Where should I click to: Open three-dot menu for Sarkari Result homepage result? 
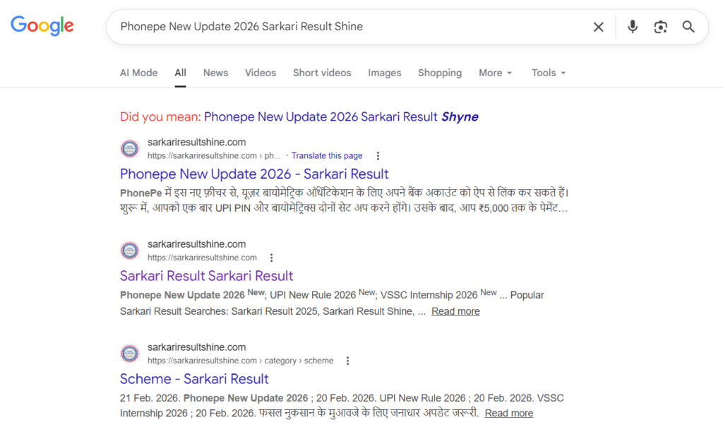click(272, 258)
